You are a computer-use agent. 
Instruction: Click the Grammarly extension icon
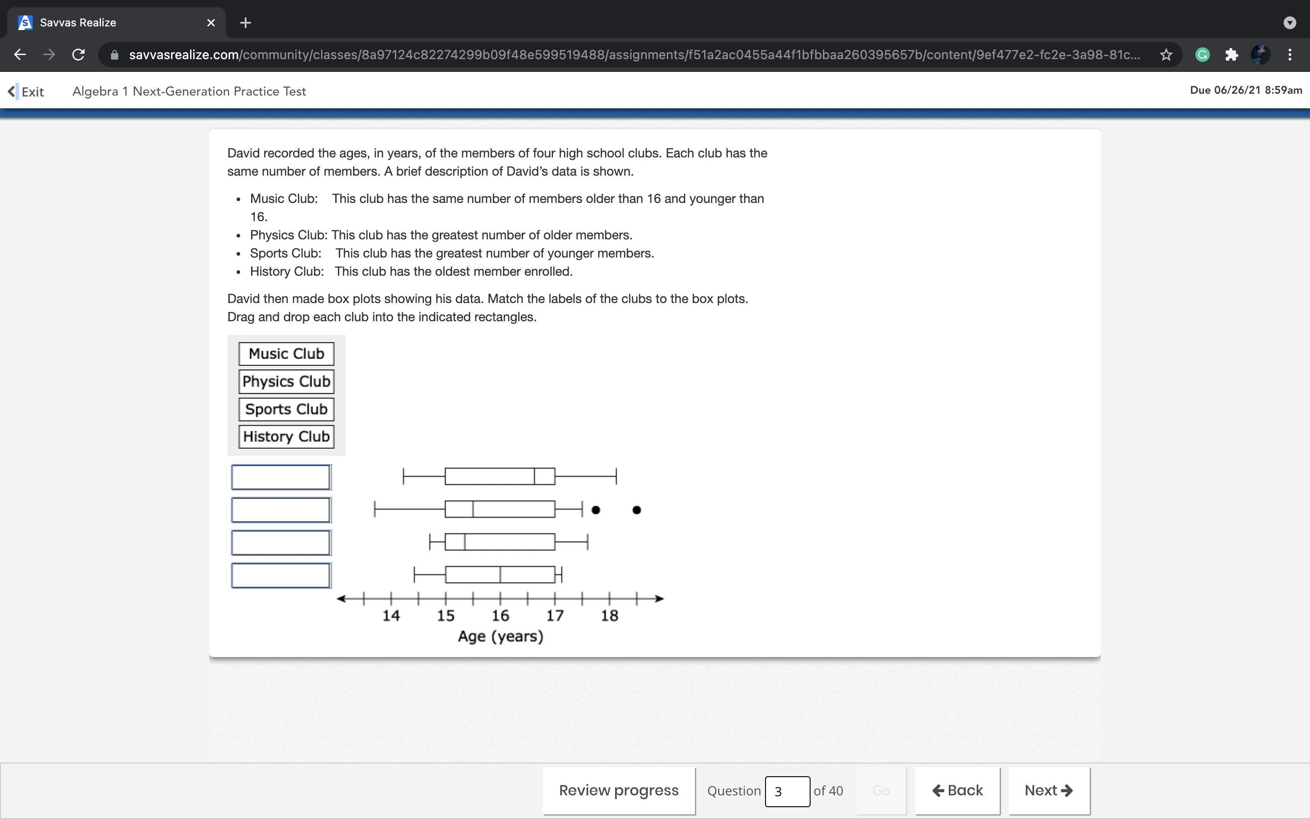tap(1202, 55)
